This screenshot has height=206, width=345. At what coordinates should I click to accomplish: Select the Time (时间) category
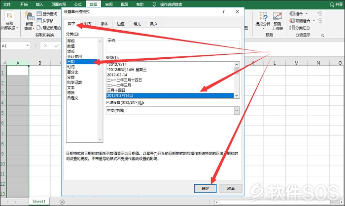82,67
